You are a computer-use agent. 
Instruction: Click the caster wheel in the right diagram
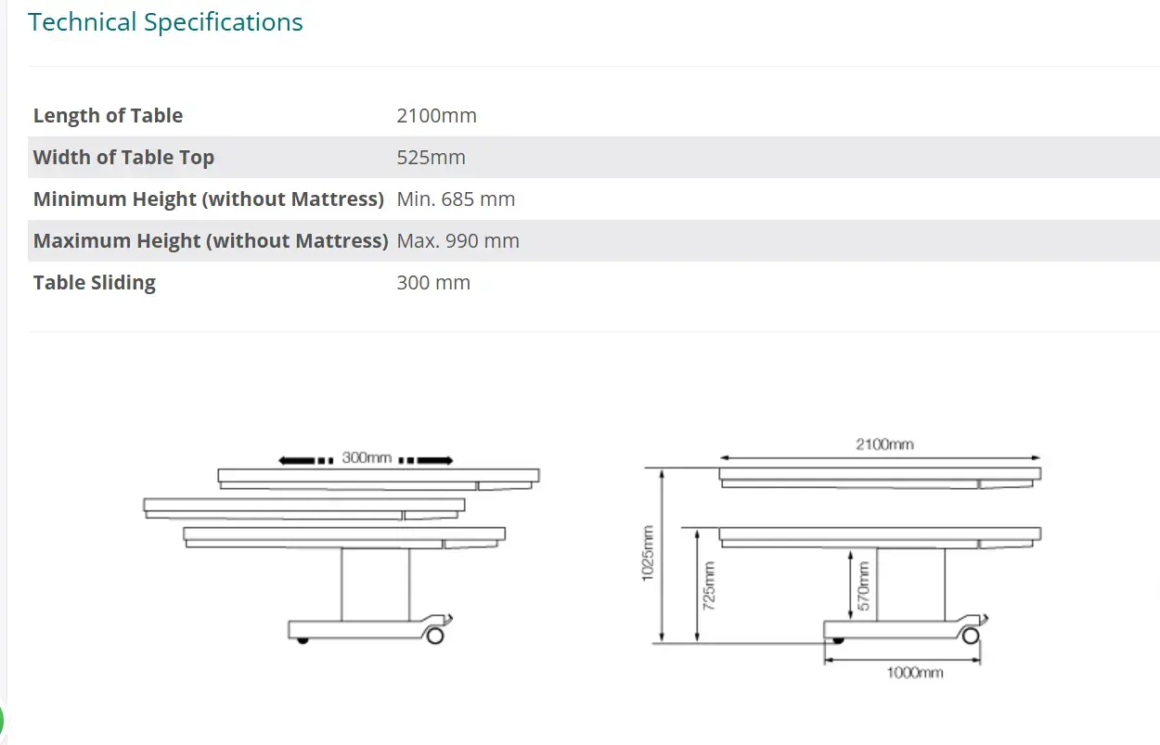click(970, 636)
